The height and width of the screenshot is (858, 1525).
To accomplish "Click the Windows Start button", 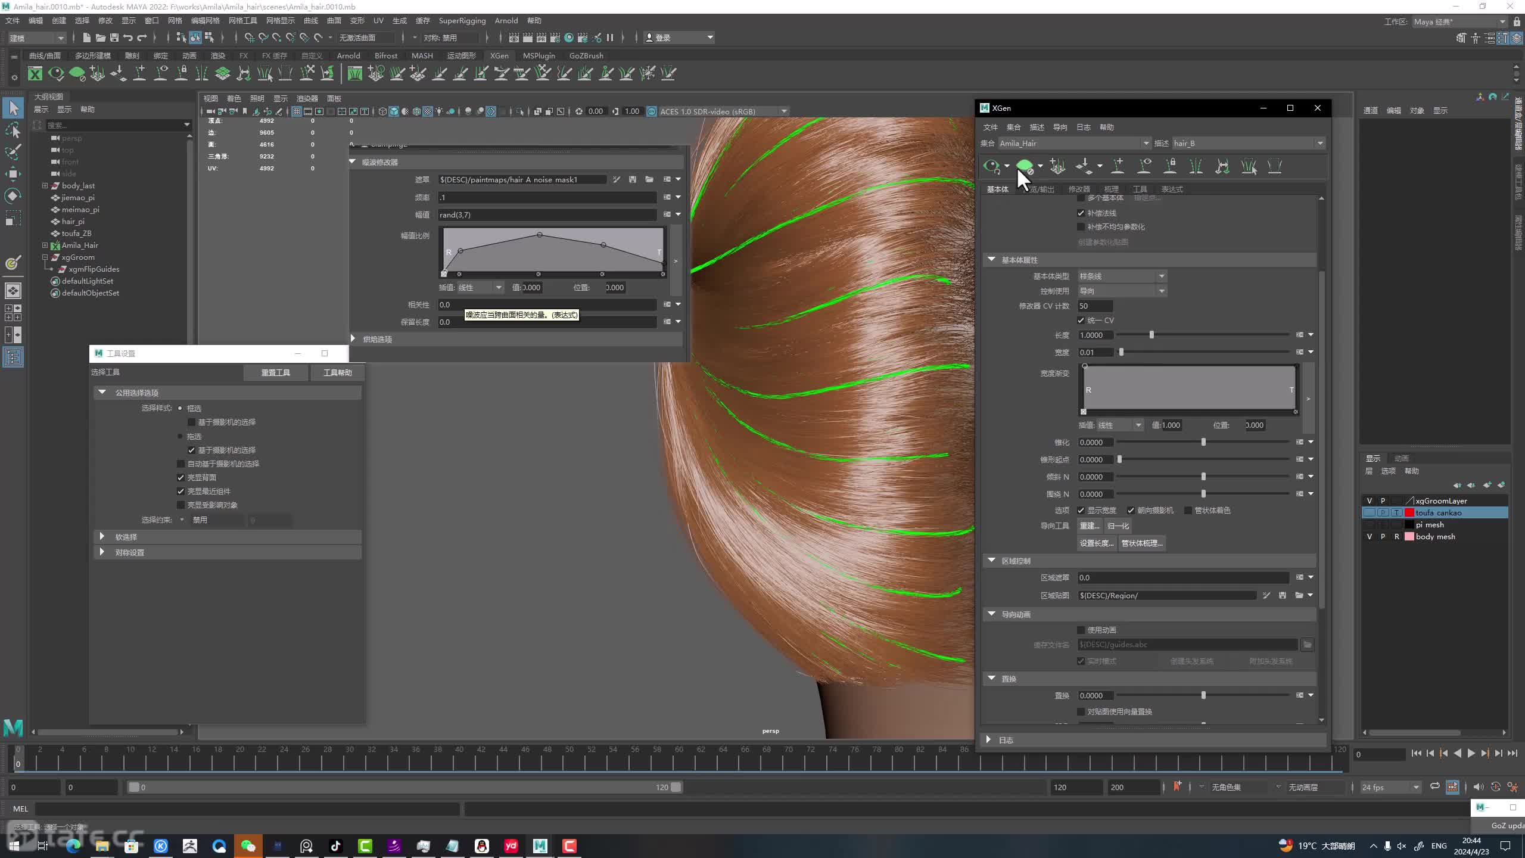I will coord(14,845).
